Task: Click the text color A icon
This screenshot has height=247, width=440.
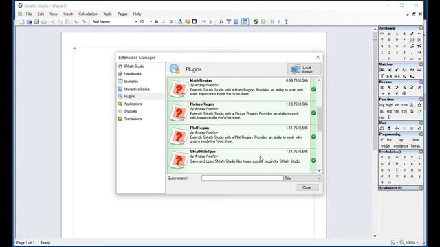Action: click(180, 21)
